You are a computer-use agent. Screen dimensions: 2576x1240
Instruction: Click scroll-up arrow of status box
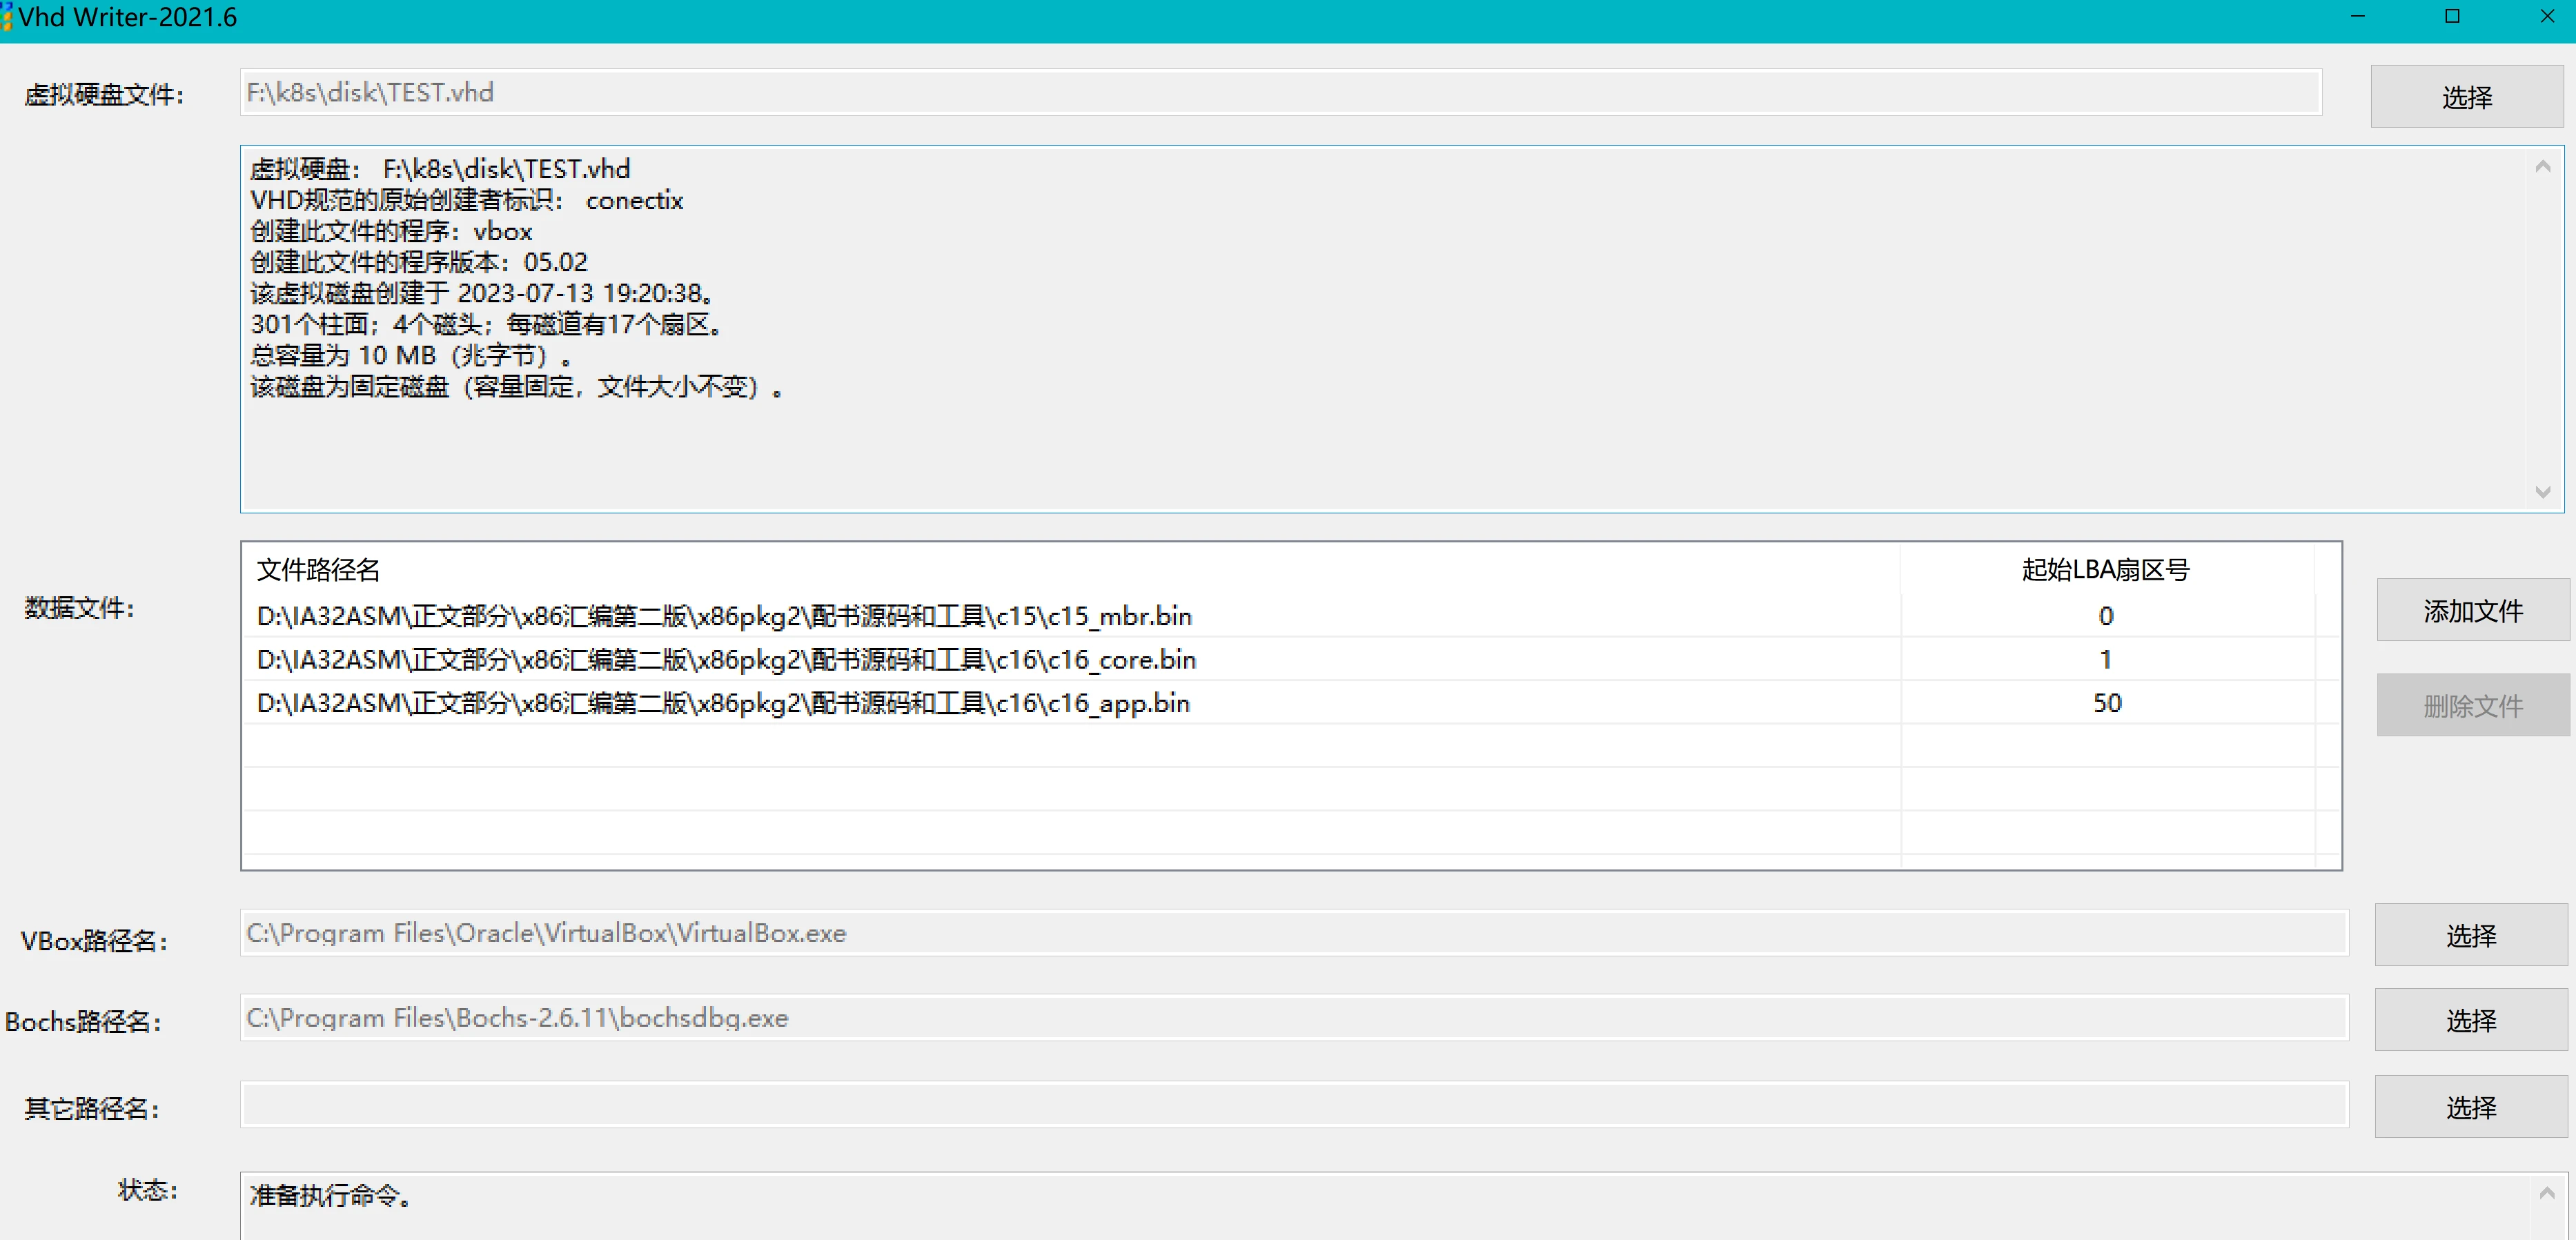pos(2546,1193)
